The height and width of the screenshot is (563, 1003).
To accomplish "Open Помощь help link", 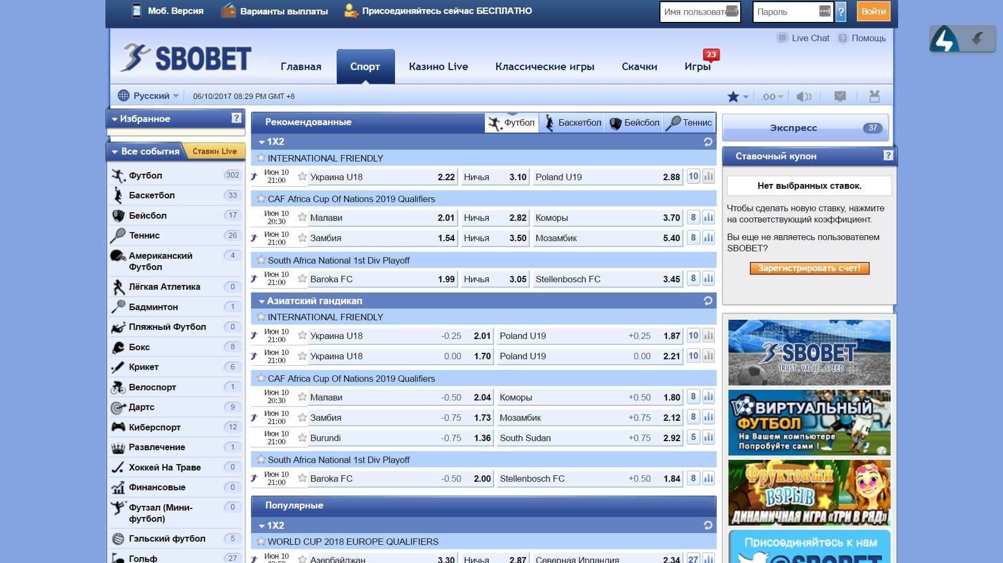I will click(x=862, y=38).
